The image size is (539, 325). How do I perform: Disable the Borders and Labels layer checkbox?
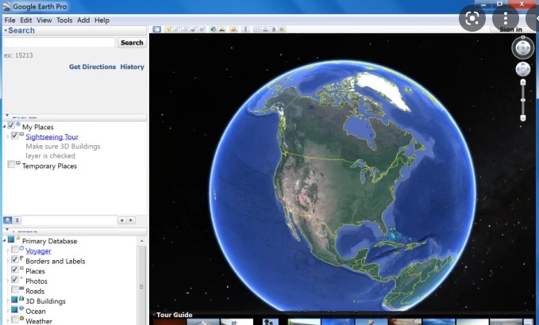click(14, 259)
